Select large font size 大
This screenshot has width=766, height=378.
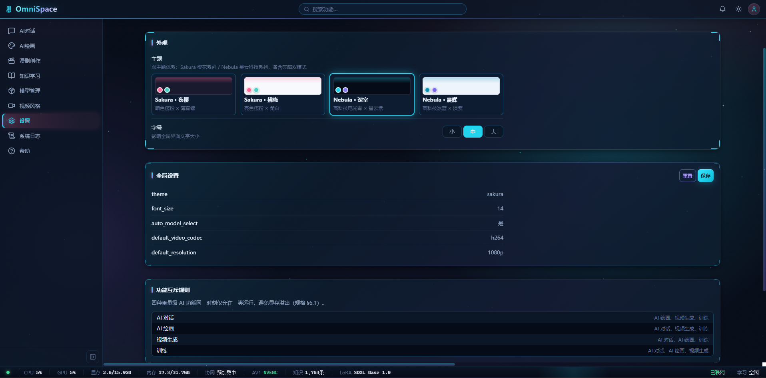click(x=494, y=132)
